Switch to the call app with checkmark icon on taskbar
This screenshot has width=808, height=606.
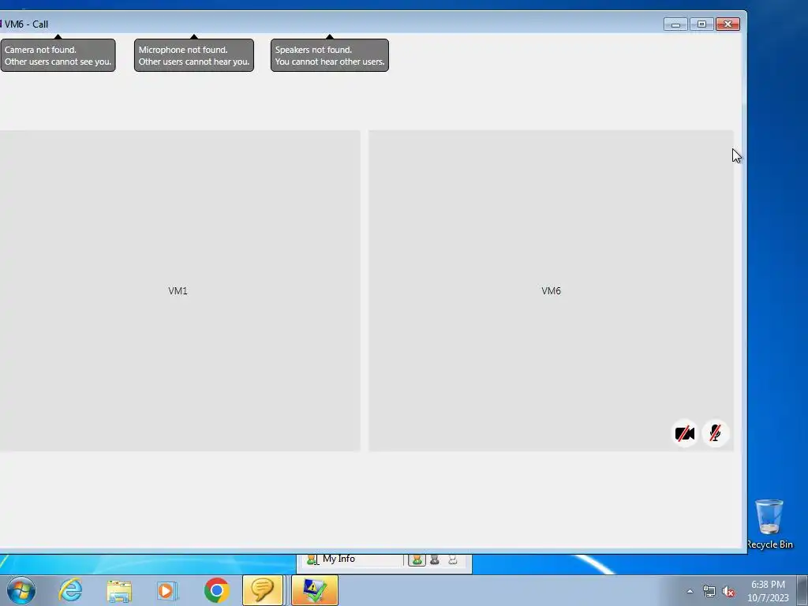tap(315, 590)
